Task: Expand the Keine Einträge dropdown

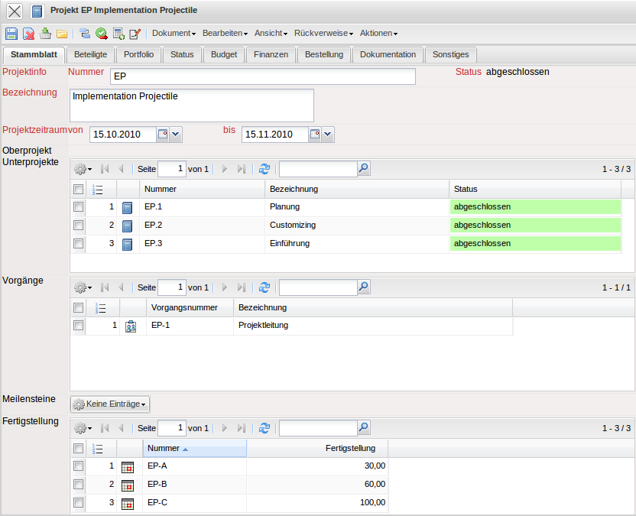Action: [110, 404]
